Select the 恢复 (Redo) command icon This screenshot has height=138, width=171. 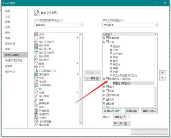tap(36, 92)
